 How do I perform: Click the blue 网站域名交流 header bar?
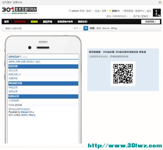tap(43, 83)
